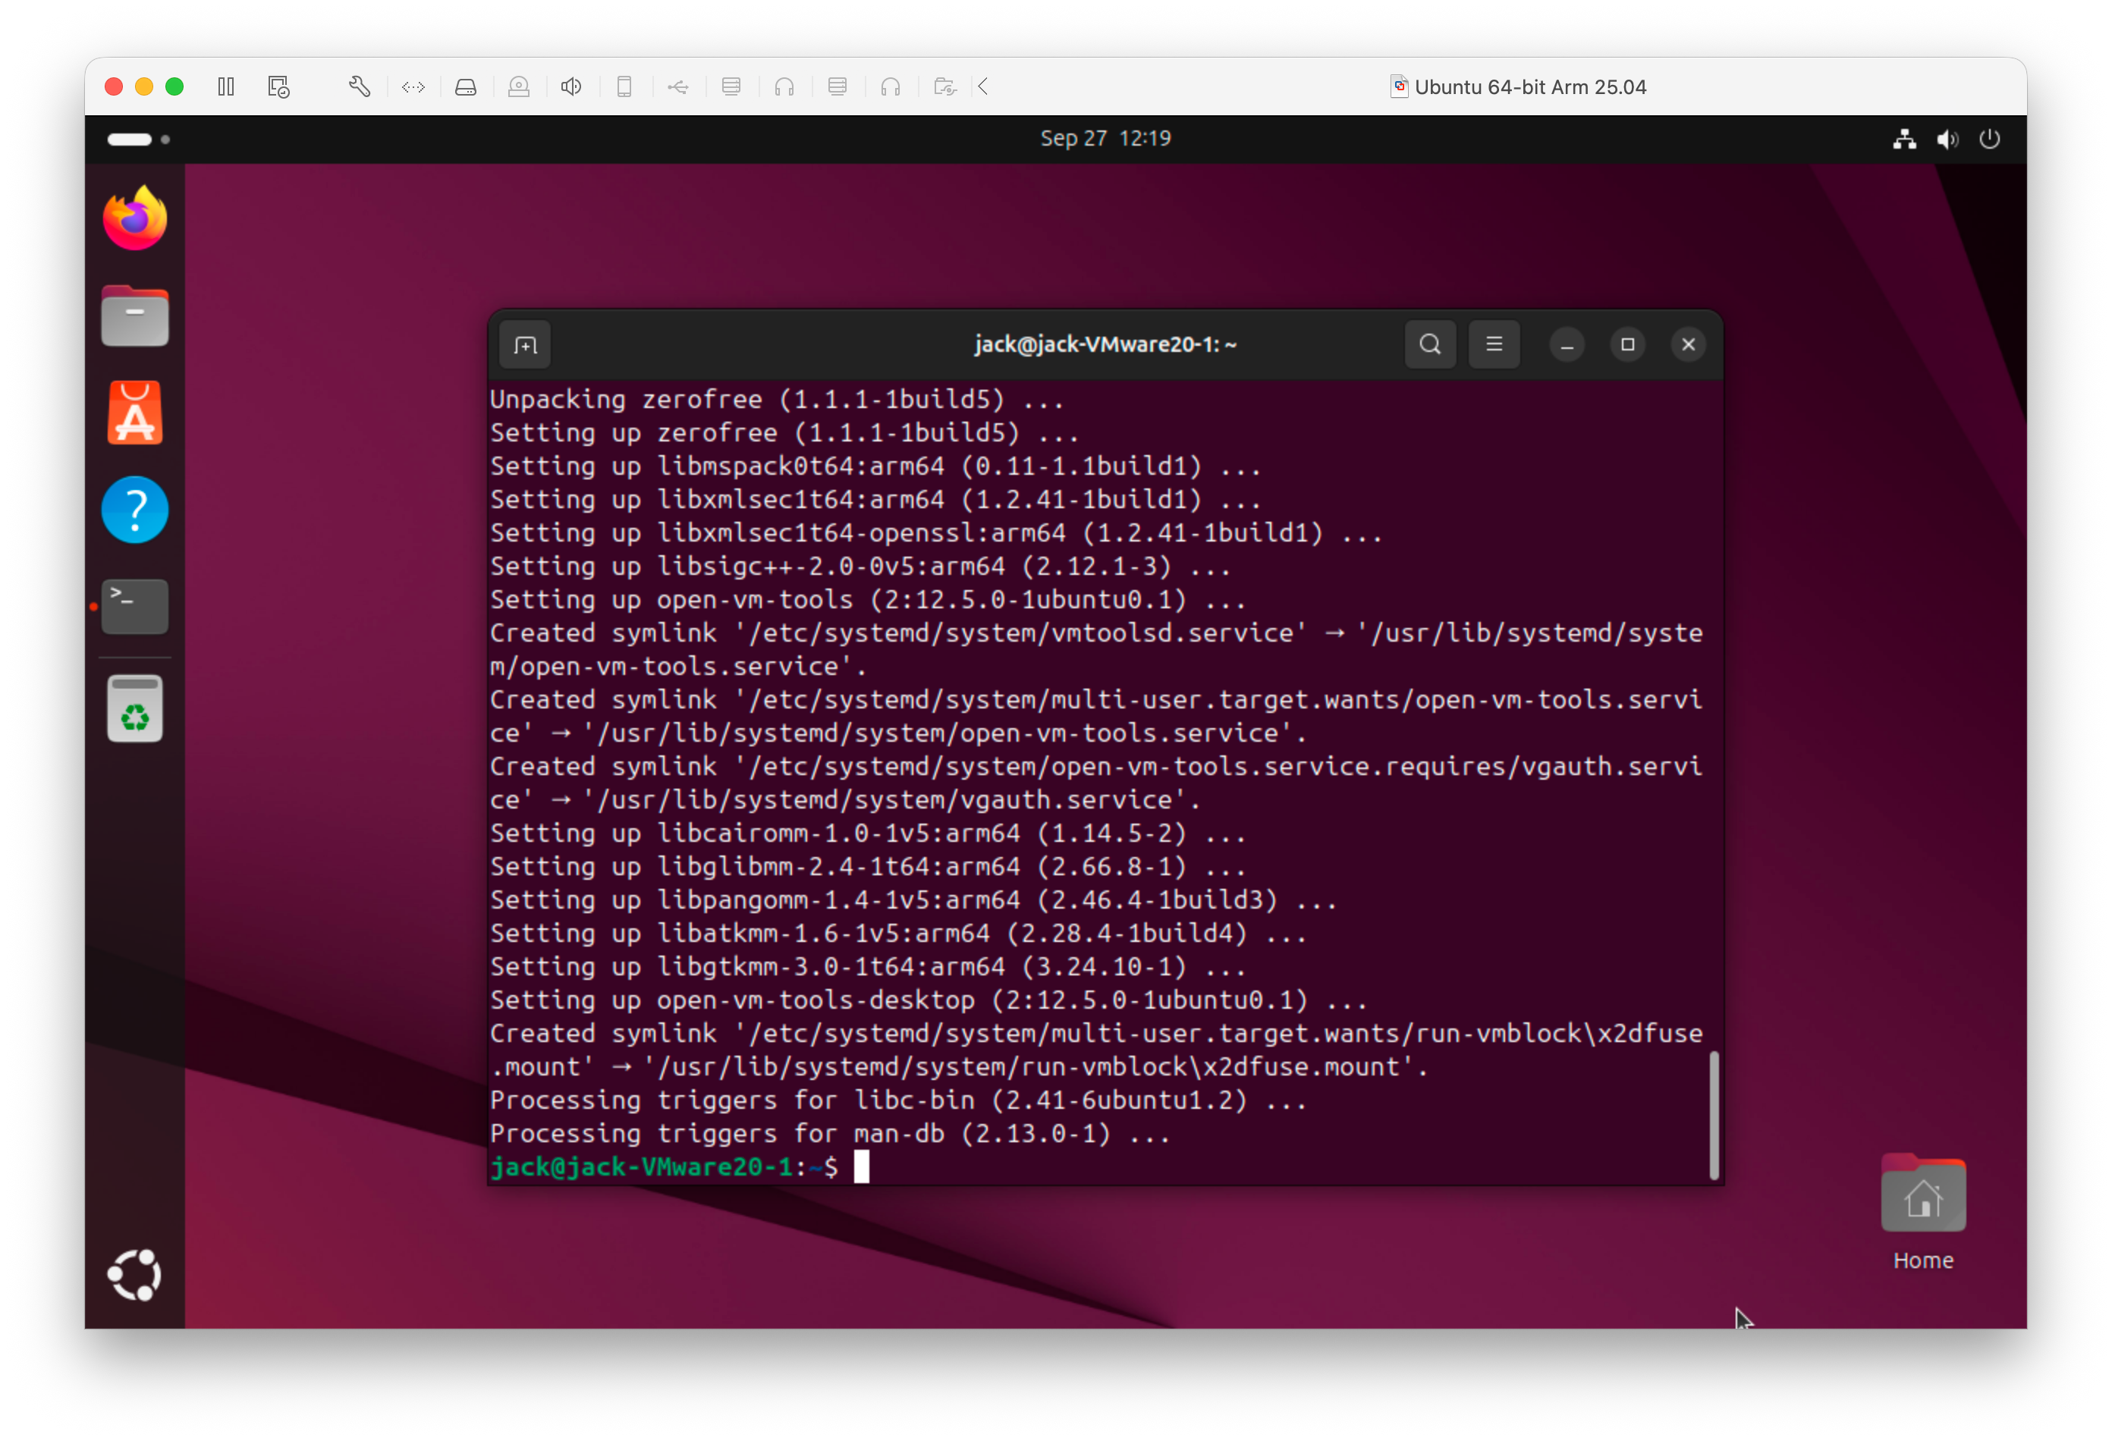Pause the virtual machine
This screenshot has height=1441, width=2112.
pos(226,87)
